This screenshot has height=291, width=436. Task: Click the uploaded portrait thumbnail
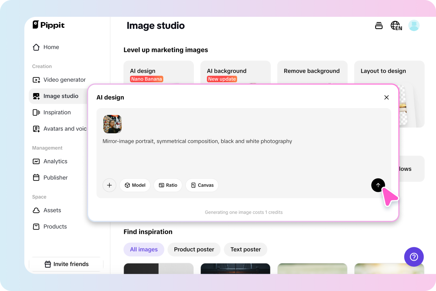(112, 124)
